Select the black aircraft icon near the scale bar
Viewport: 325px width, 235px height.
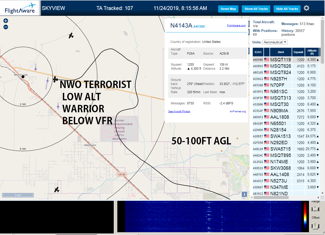57,190
